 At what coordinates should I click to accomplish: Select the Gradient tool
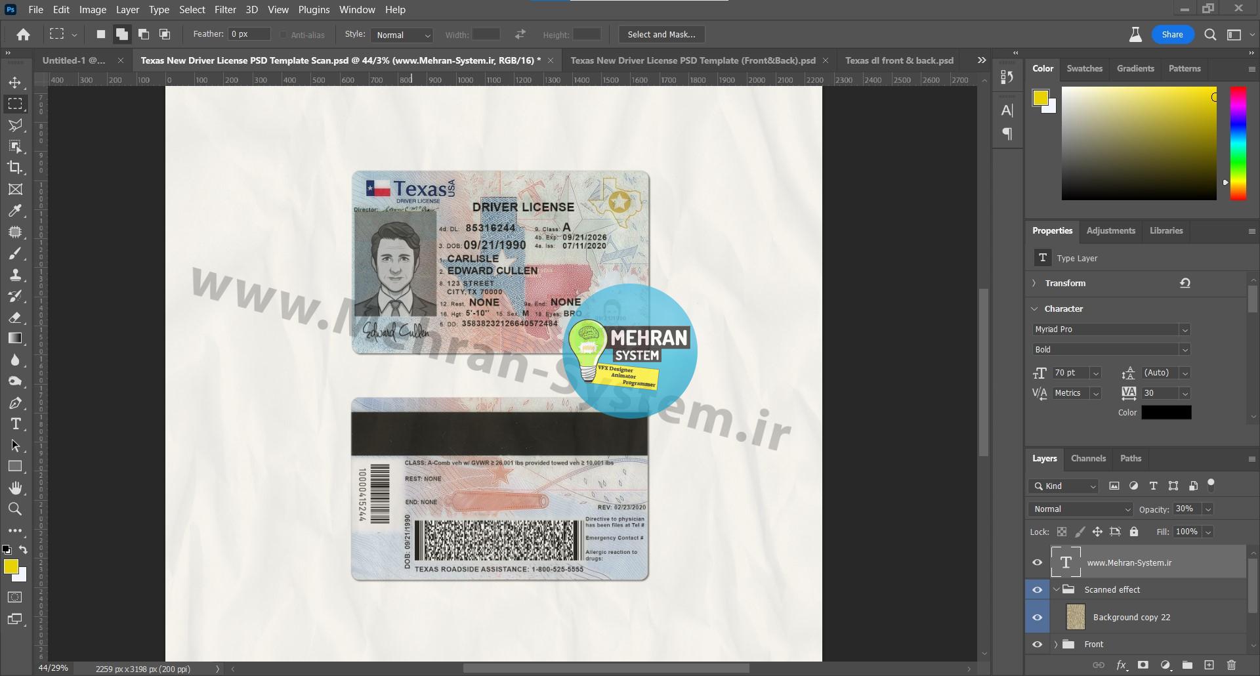click(15, 339)
